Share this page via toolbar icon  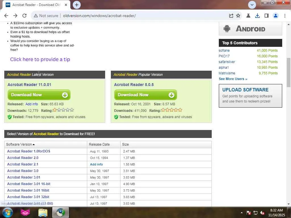(x=231, y=16)
